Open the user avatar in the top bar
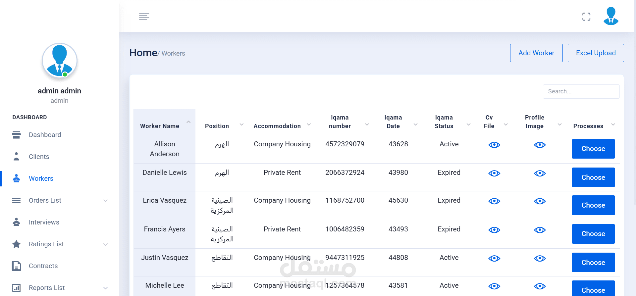The width and height of the screenshot is (636, 296). pos(611,16)
